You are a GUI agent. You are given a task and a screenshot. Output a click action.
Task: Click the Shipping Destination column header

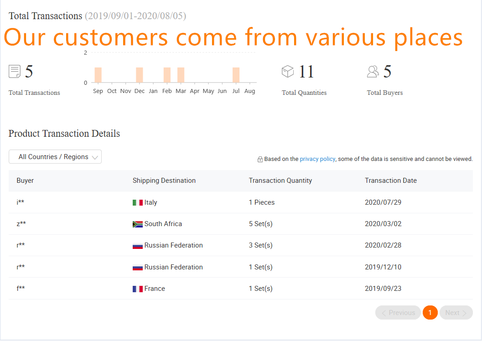(x=164, y=181)
